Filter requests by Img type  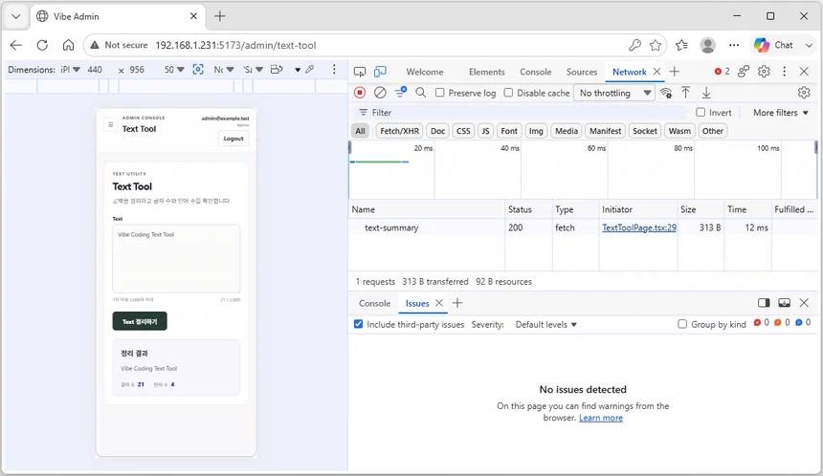click(536, 131)
